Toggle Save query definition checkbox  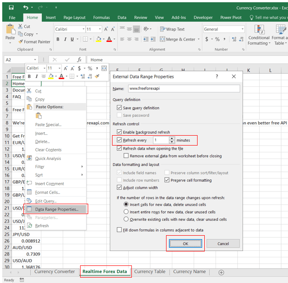click(x=119, y=108)
